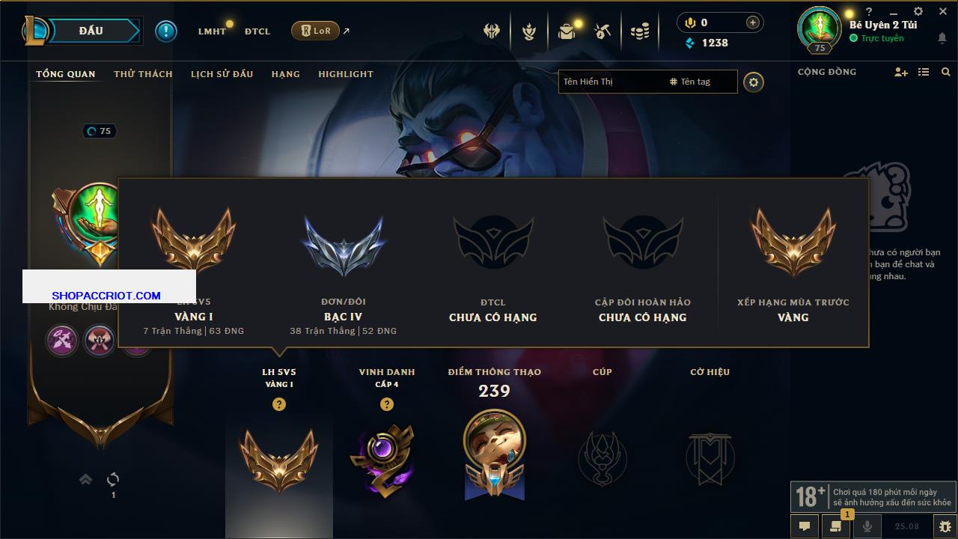Toggle the notifications bell icon
This screenshot has height=539, width=958.
click(942, 39)
